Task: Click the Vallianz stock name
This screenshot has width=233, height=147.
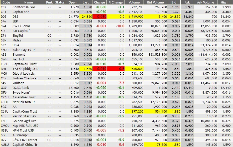Action: click(18, 83)
